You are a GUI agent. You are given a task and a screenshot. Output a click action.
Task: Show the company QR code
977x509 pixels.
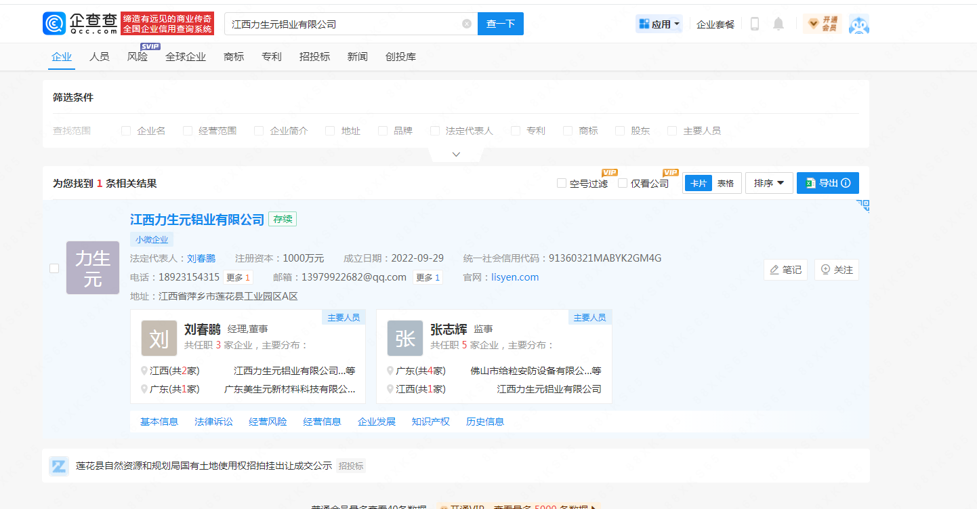pos(862,206)
